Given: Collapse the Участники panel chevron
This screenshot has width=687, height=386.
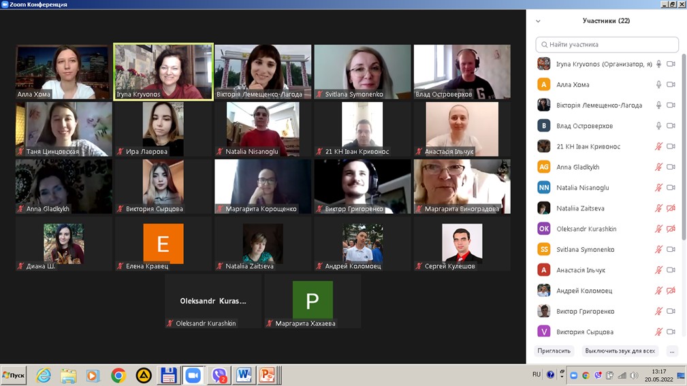Looking at the screenshot, I should pyautogui.click(x=538, y=21).
